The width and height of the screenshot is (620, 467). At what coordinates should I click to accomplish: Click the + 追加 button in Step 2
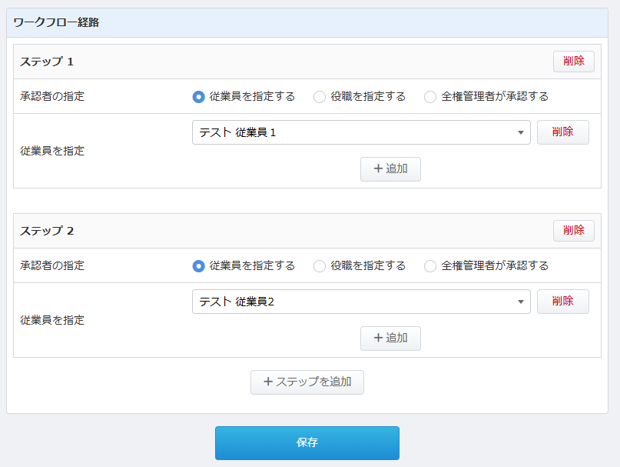click(x=390, y=339)
